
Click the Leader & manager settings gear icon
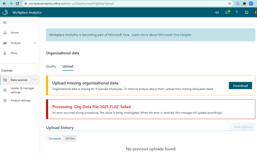tap(5, 90)
